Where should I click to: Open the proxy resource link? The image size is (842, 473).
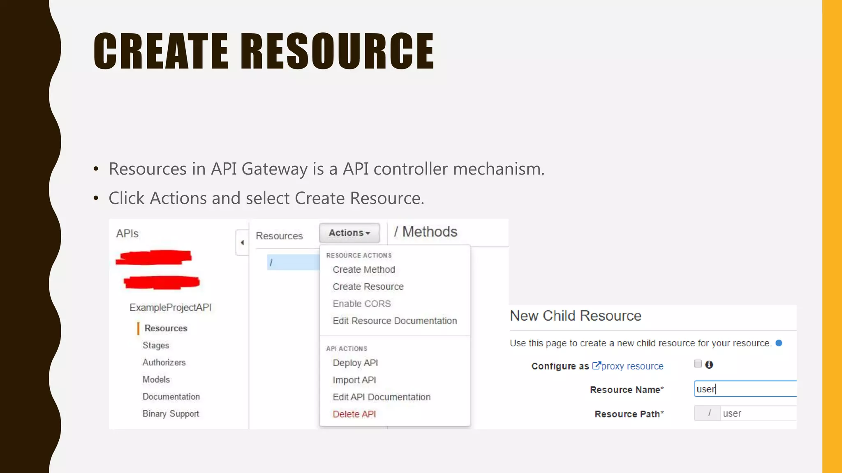tap(632, 366)
